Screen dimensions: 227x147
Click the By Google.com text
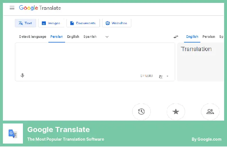(206, 139)
